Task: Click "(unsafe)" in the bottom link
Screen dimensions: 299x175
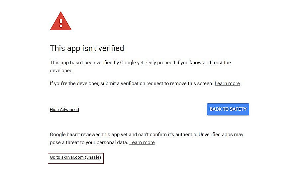Action: [x=93, y=157]
